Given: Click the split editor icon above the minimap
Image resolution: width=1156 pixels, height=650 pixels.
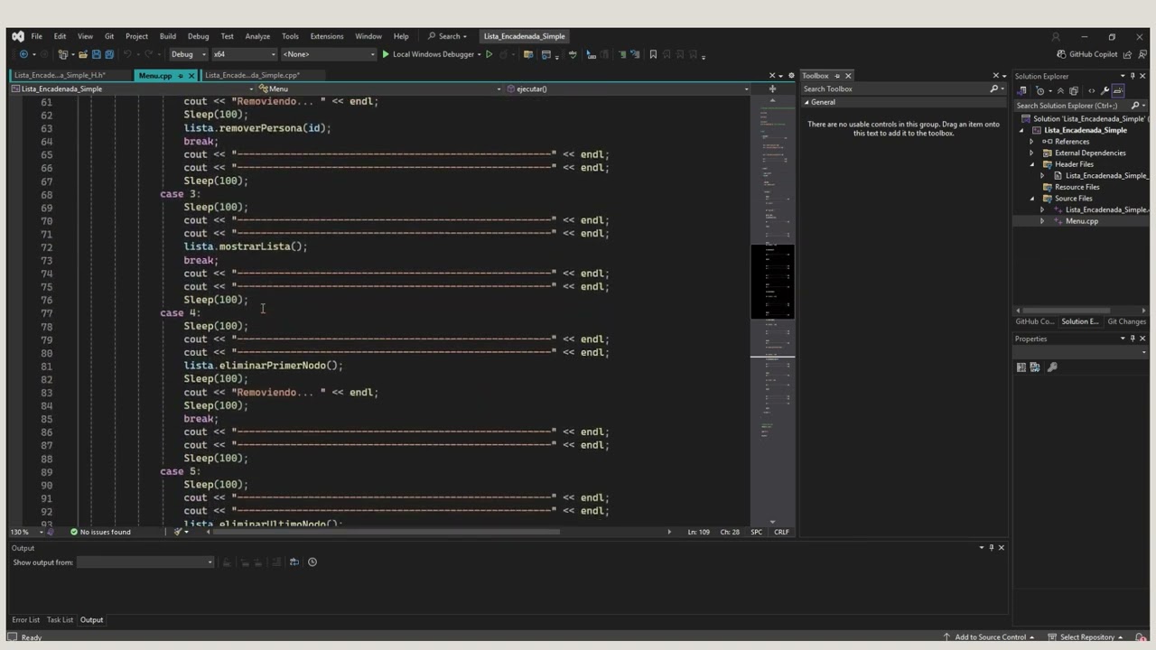Looking at the screenshot, I should pos(772,88).
